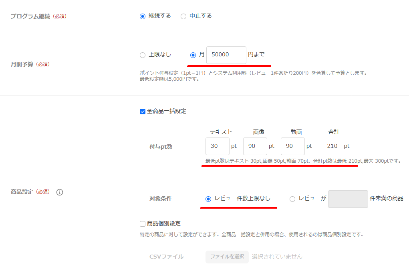The height and width of the screenshot is (273, 409).
Task: Select the 中止する radio option
Action: (183, 16)
